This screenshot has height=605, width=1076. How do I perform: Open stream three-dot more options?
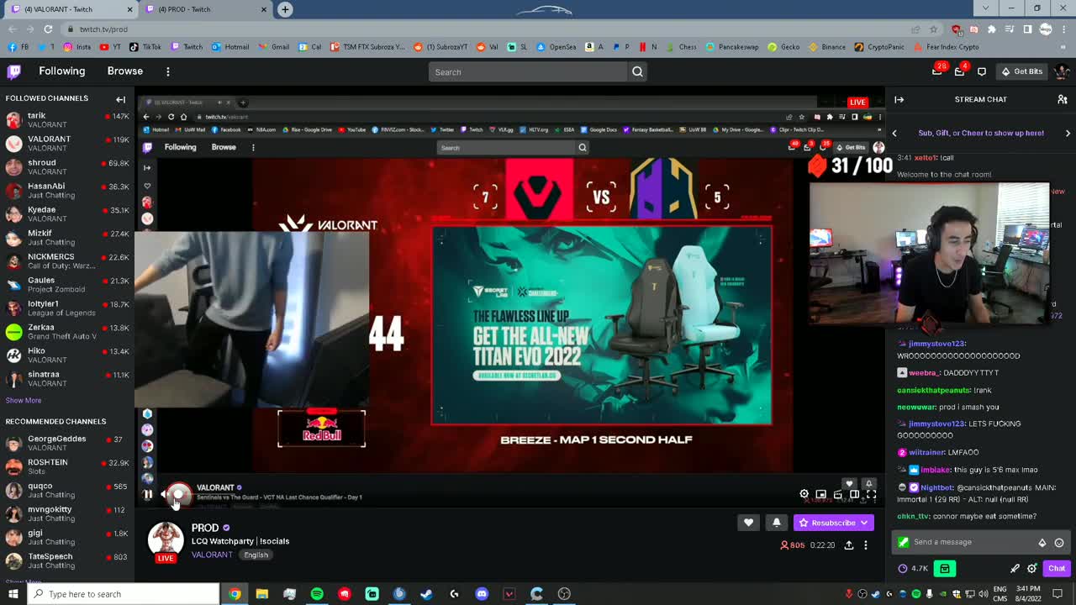click(866, 545)
